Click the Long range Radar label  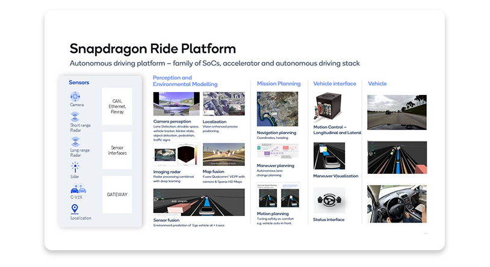tap(79, 153)
